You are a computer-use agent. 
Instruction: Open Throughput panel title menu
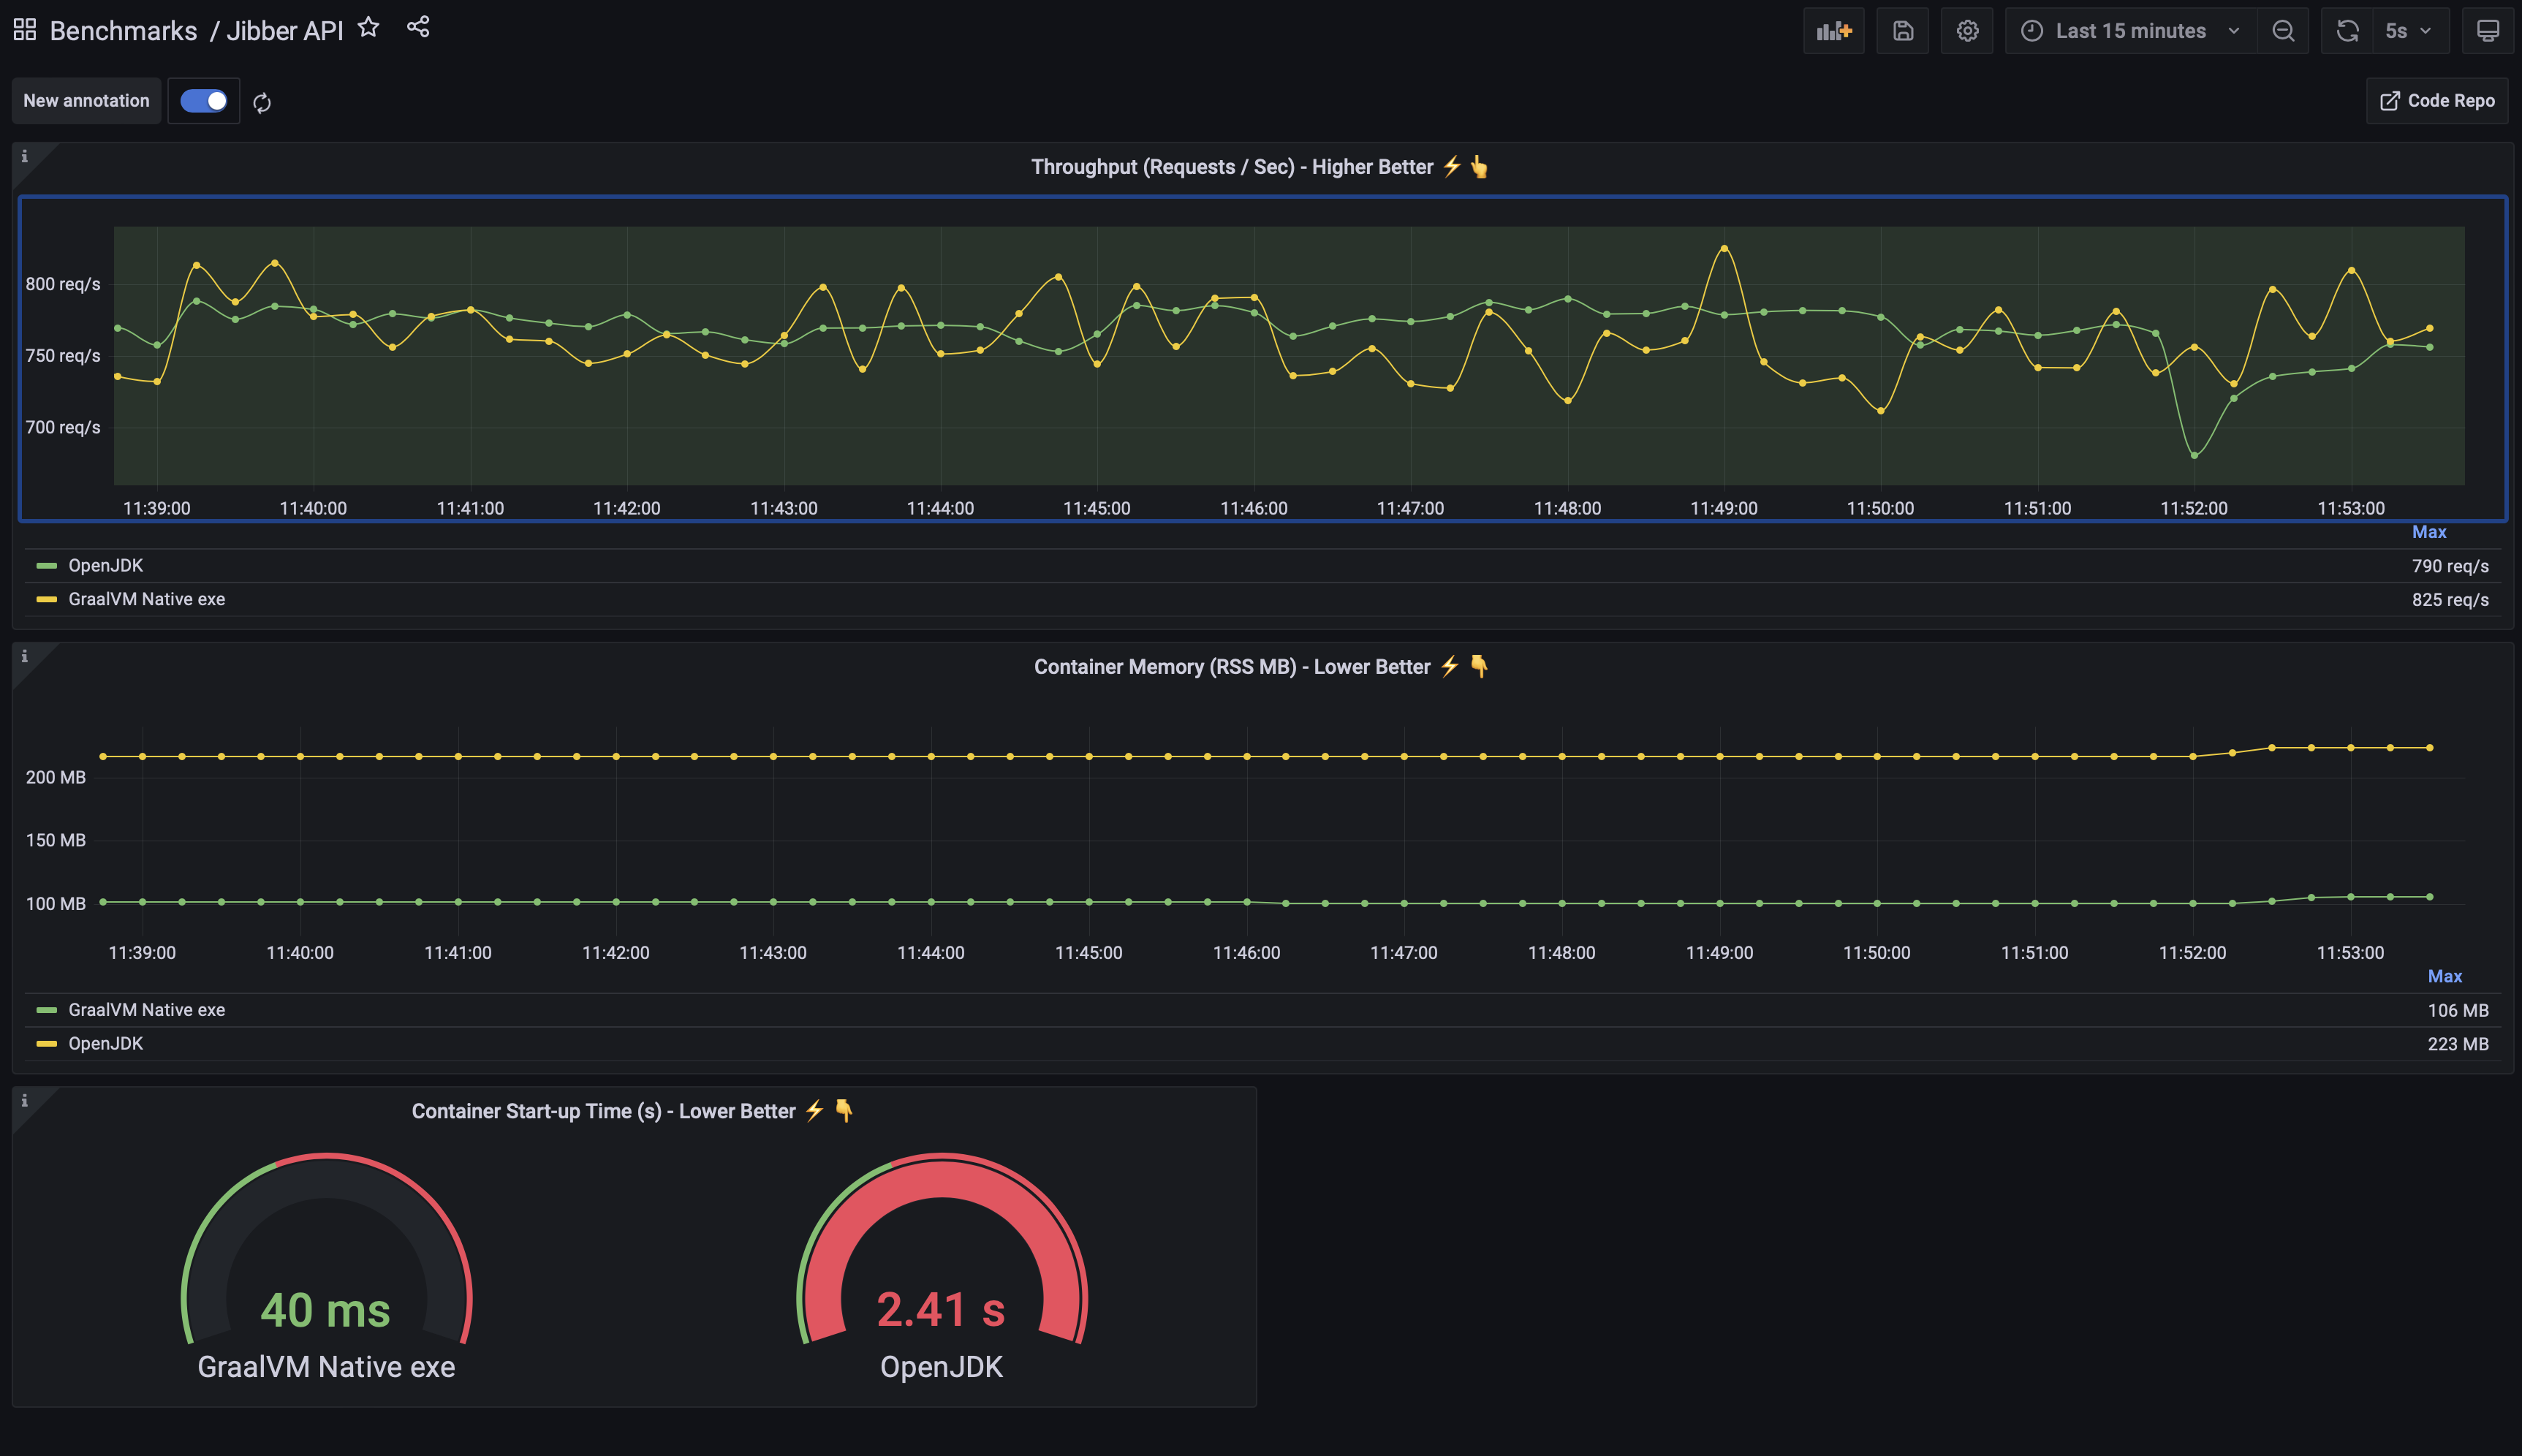(x=1232, y=167)
